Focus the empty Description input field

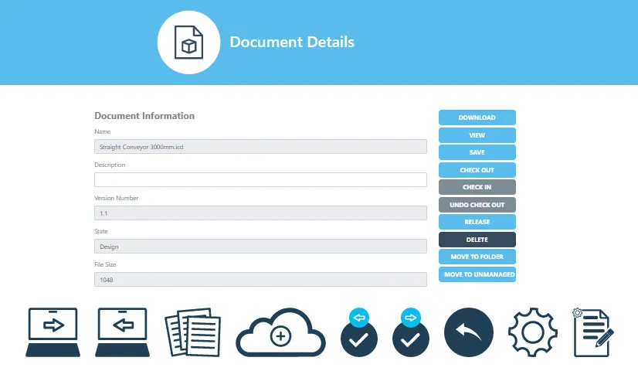pyautogui.click(x=260, y=179)
